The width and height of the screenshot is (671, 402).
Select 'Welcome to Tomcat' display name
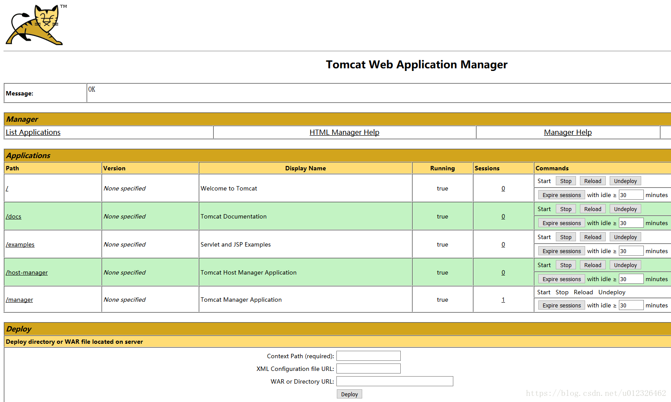tap(229, 188)
